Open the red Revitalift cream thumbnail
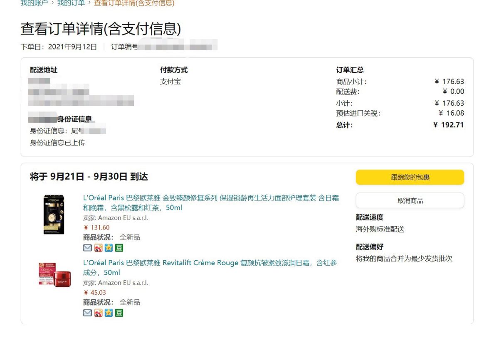Image resolution: width=499 pixels, height=343 pixels. click(55, 274)
